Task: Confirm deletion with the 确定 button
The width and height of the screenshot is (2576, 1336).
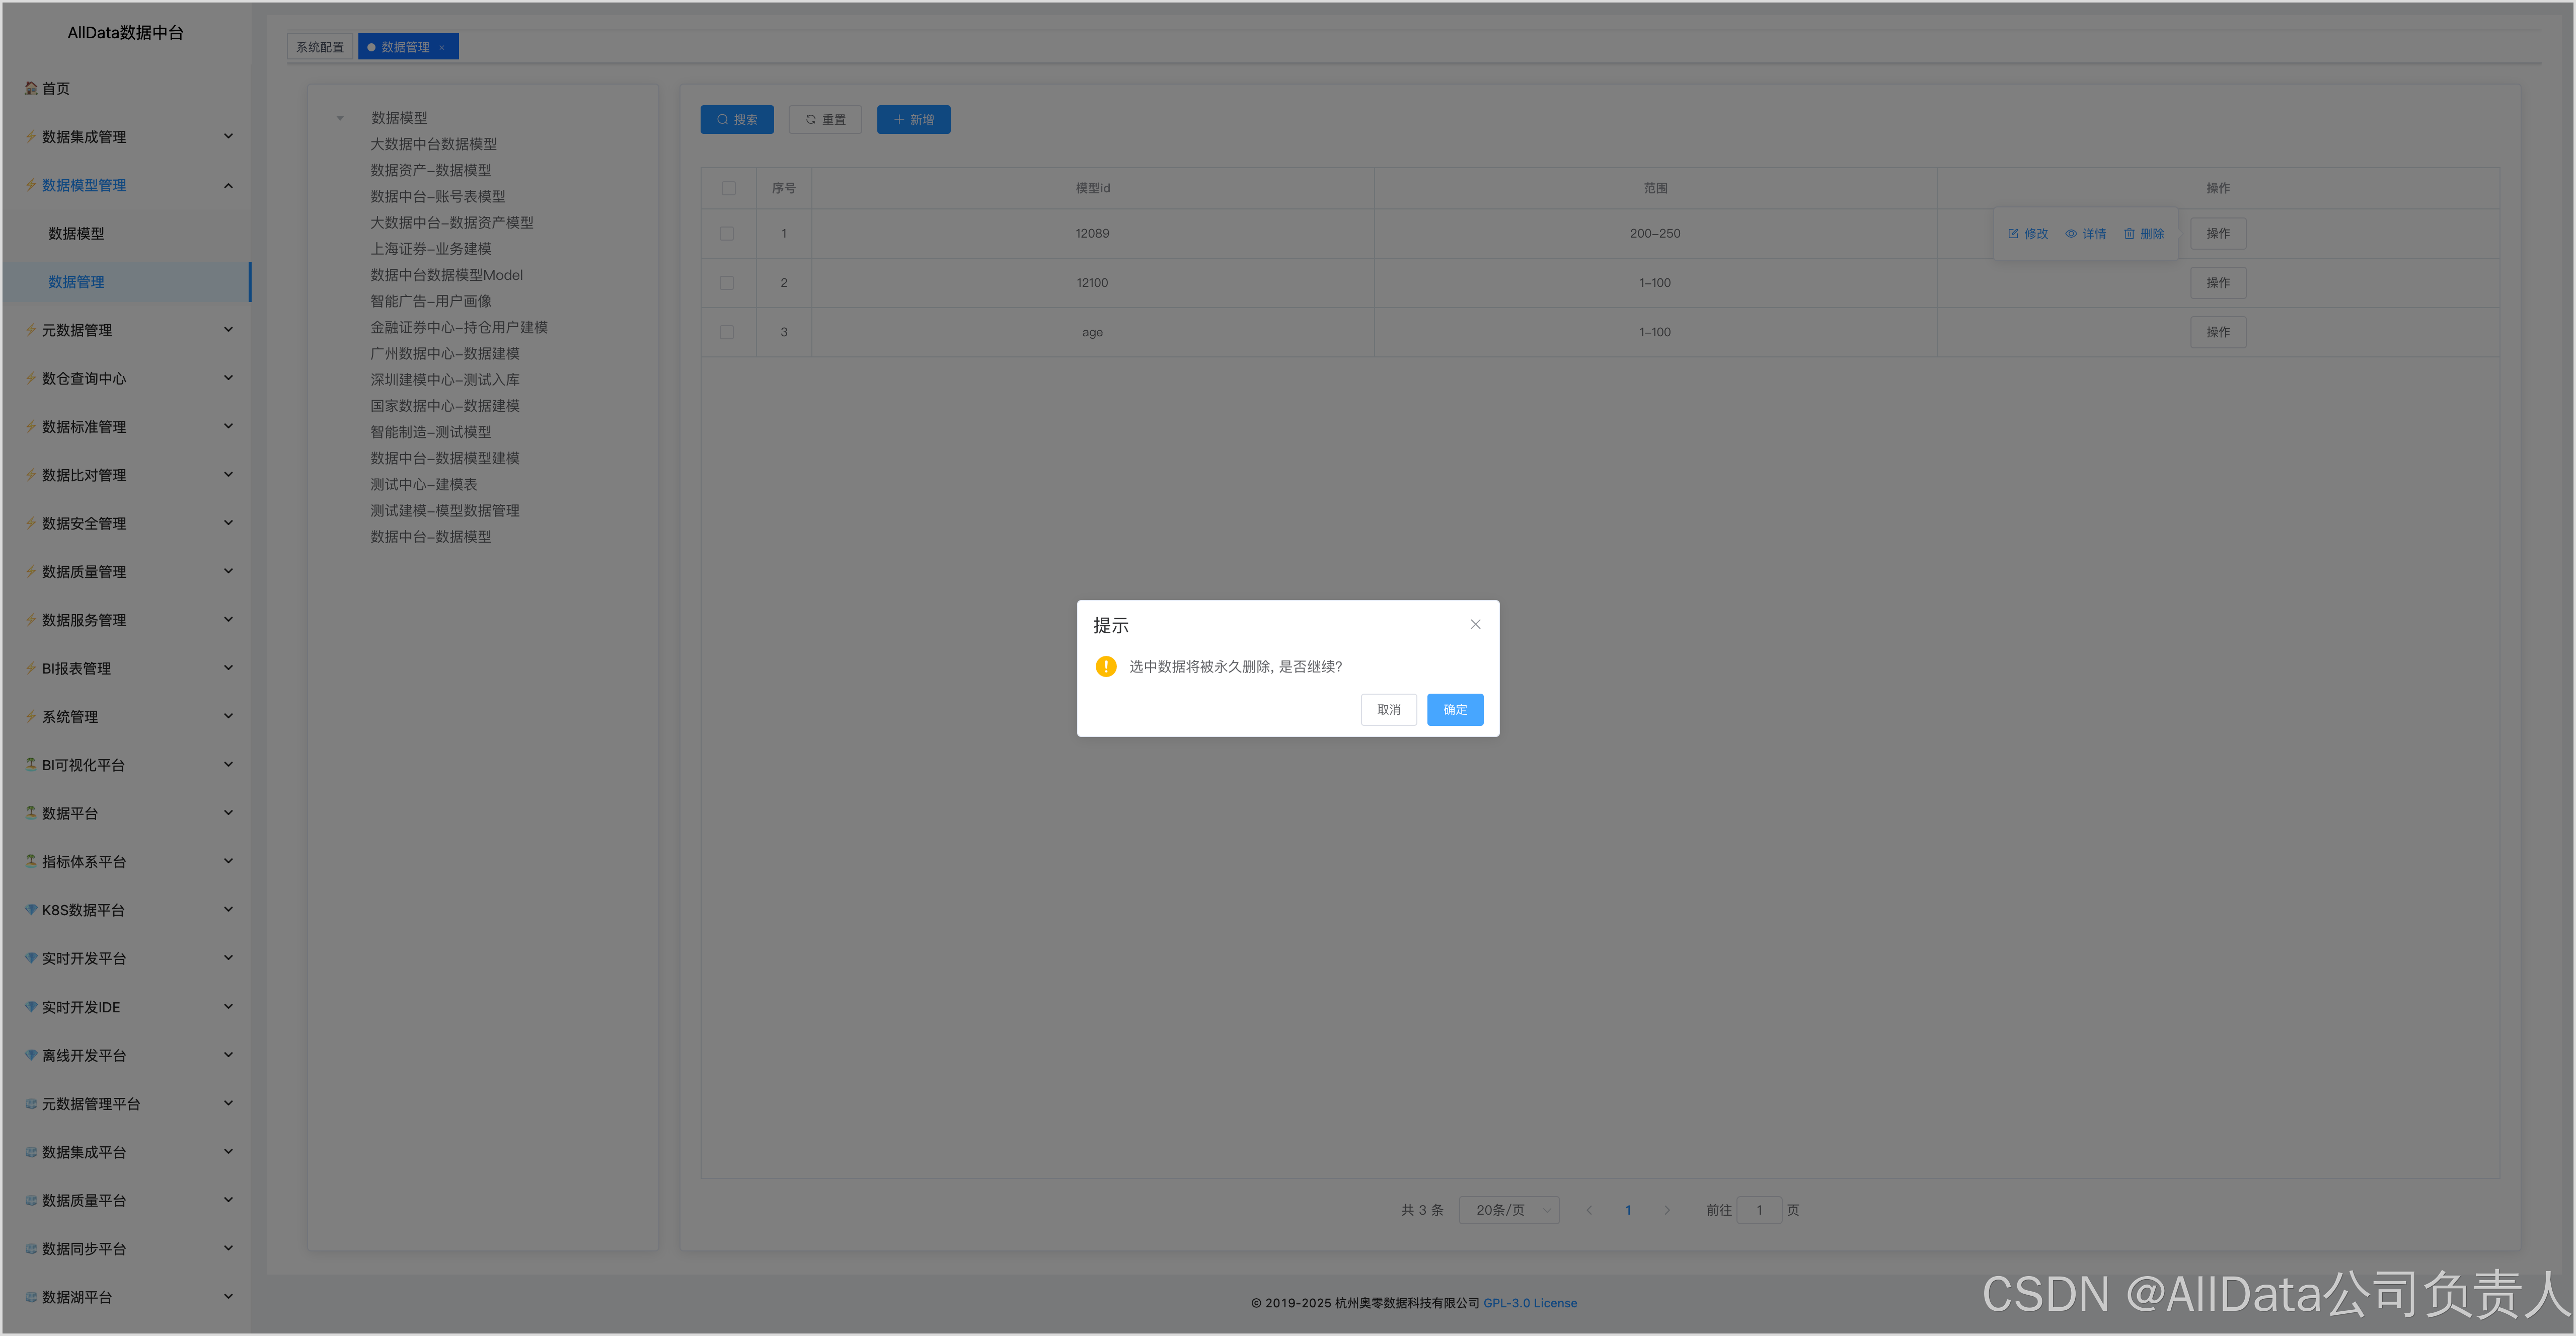Action: (x=1454, y=709)
